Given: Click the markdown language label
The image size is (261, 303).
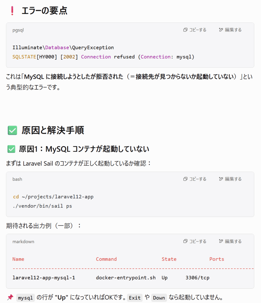Looking at the screenshot, I should (x=23, y=241).
